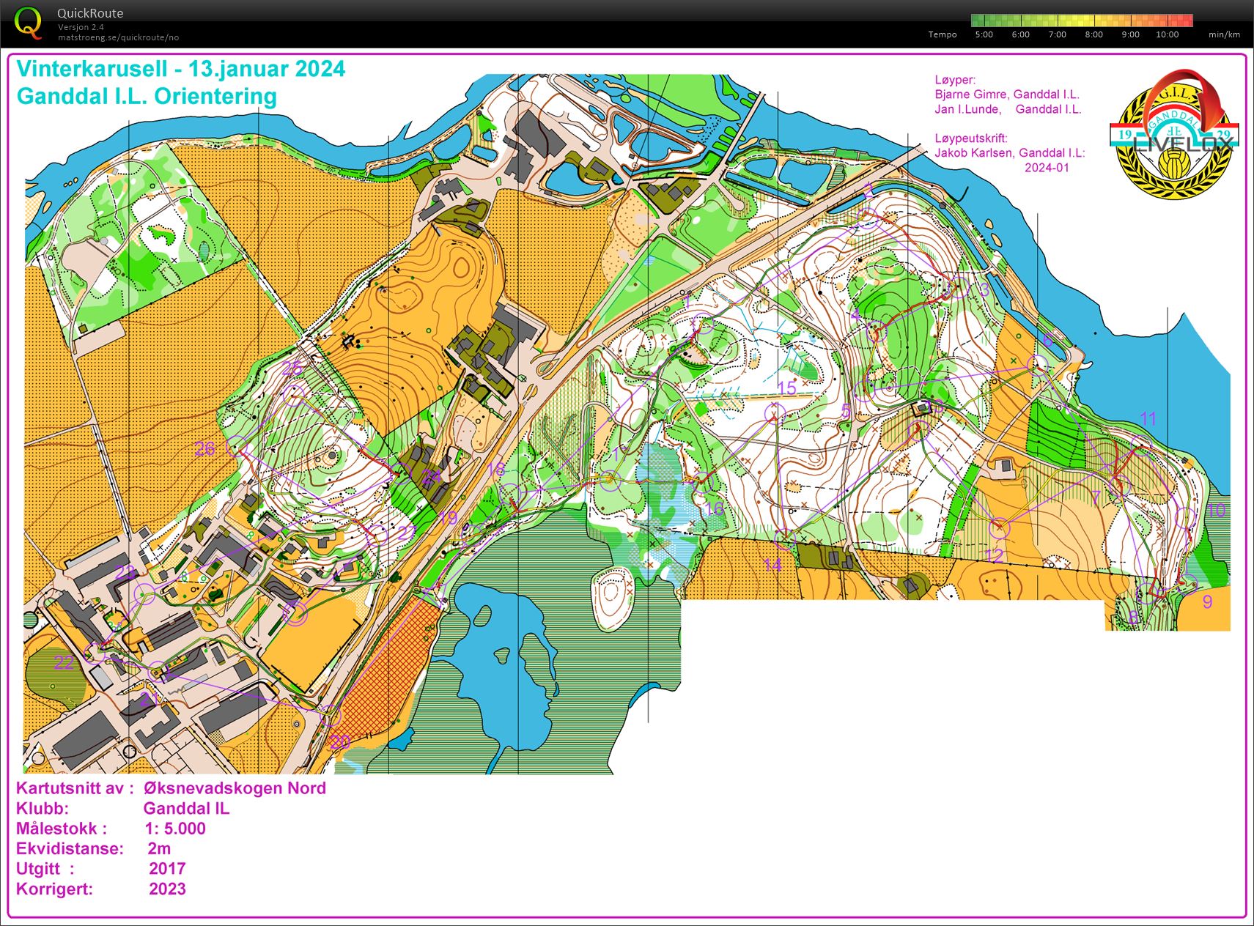
Task: Click control circle 12 on the course
Action: pos(999,527)
